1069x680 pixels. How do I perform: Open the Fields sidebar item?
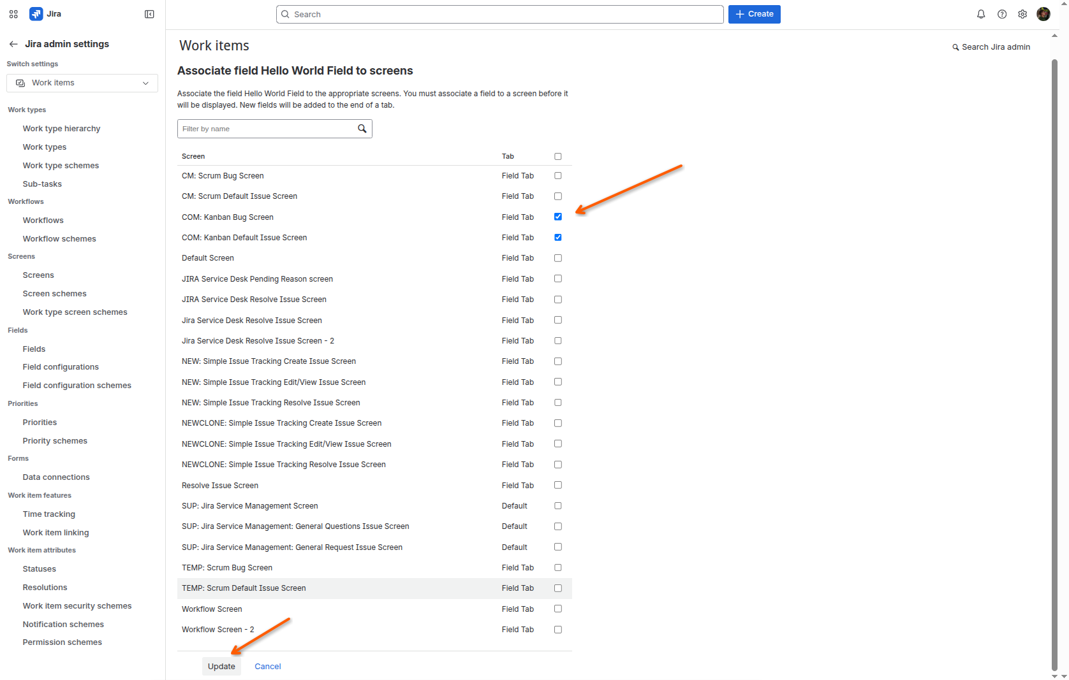(x=34, y=349)
